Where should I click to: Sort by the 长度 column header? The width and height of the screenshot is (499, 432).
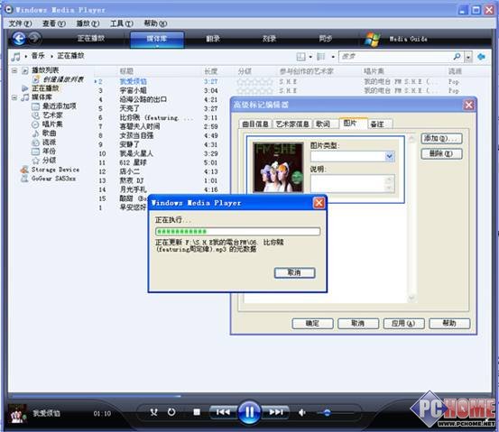click(x=210, y=71)
